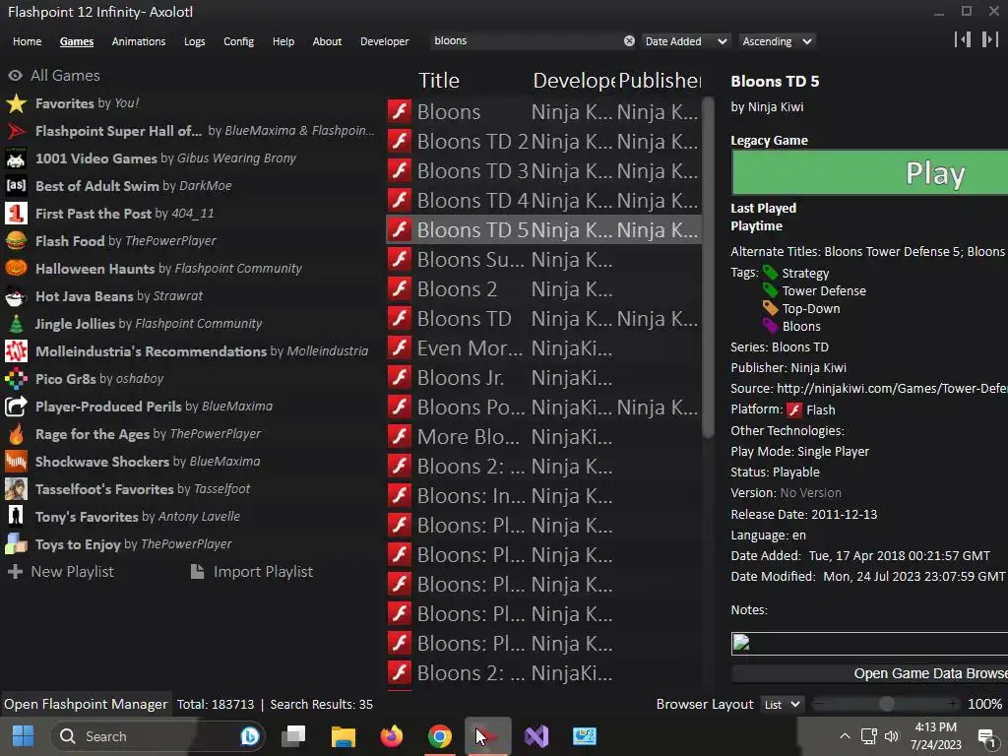Screen dimensions: 1008x756
Task: Select the Bloons TD 4 row
Action: point(543,201)
